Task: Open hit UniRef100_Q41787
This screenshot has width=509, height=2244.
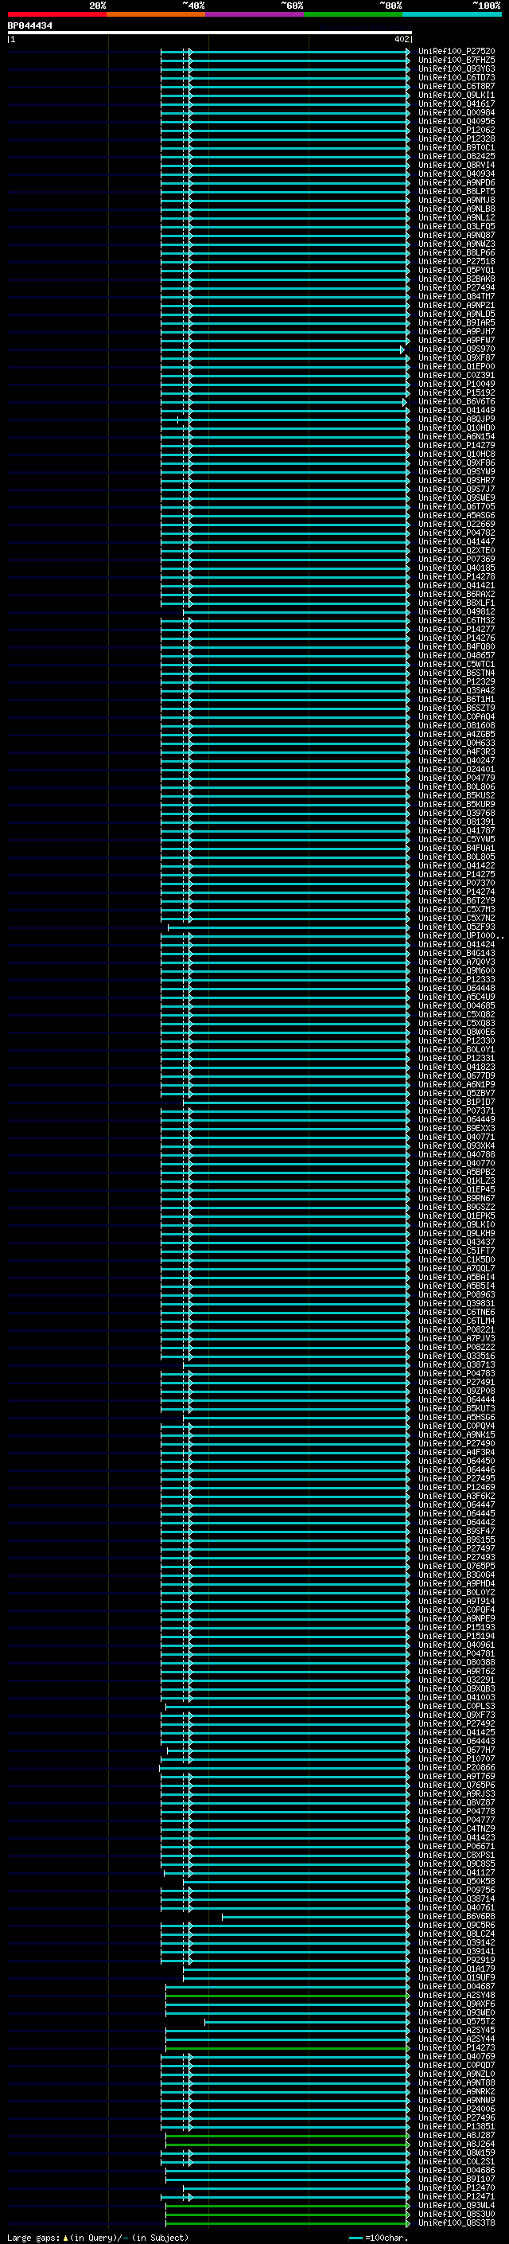Action: (457, 831)
